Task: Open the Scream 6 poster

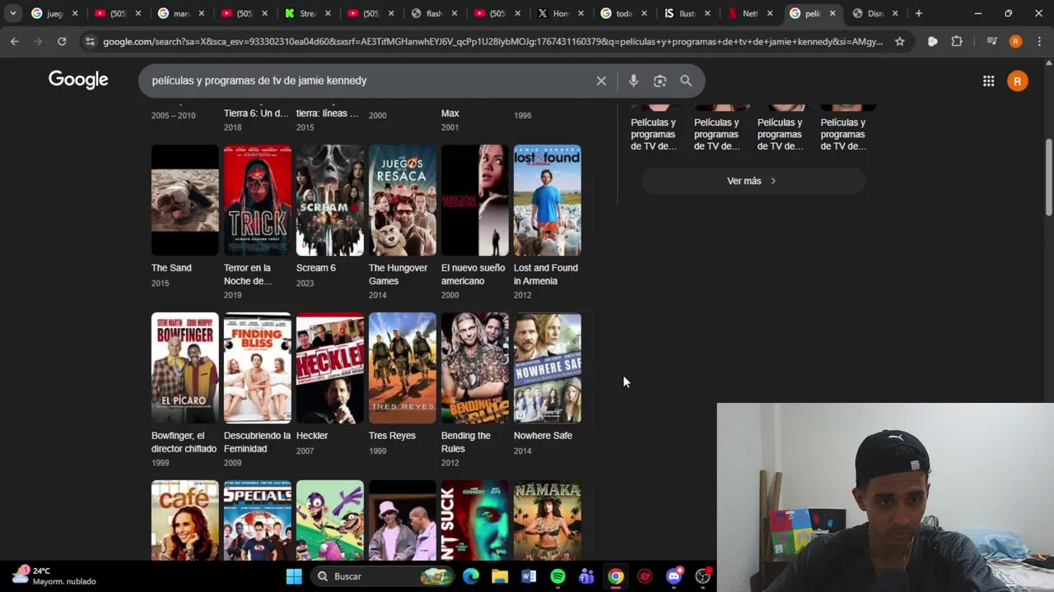Action: click(330, 201)
